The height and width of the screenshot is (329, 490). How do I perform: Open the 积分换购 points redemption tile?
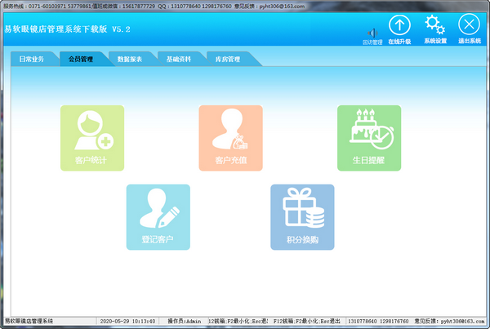[x=302, y=216]
